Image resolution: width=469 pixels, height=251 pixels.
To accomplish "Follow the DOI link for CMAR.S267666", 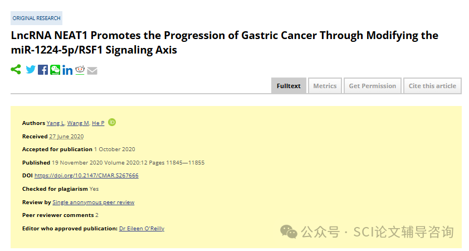I will tap(86, 176).
